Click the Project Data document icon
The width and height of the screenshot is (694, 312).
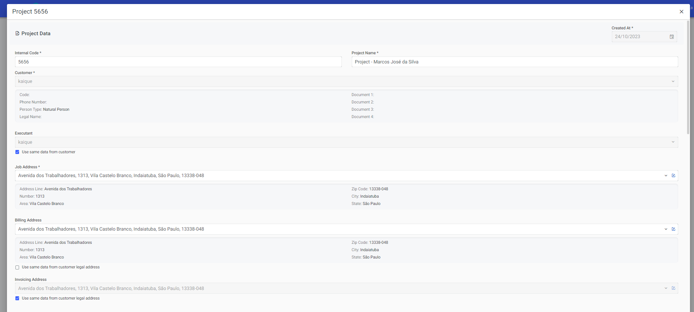click(17, 33)
